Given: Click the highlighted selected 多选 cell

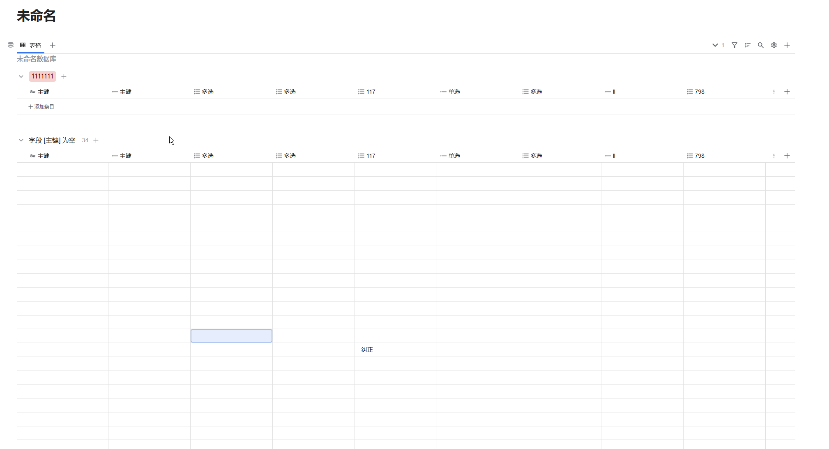Looking at the screenshot, I should click(x=231, y=336).
